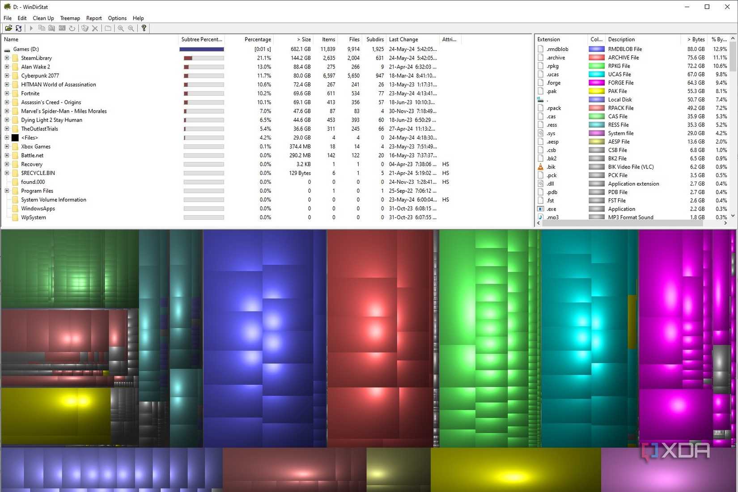Click the large yellow treemap block at bottom
This screenshot has height=492, width=738.
516,470
